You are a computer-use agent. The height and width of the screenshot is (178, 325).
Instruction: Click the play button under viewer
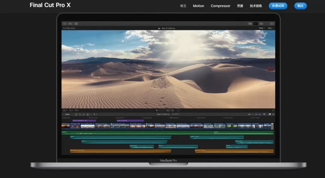coord(157,110)
